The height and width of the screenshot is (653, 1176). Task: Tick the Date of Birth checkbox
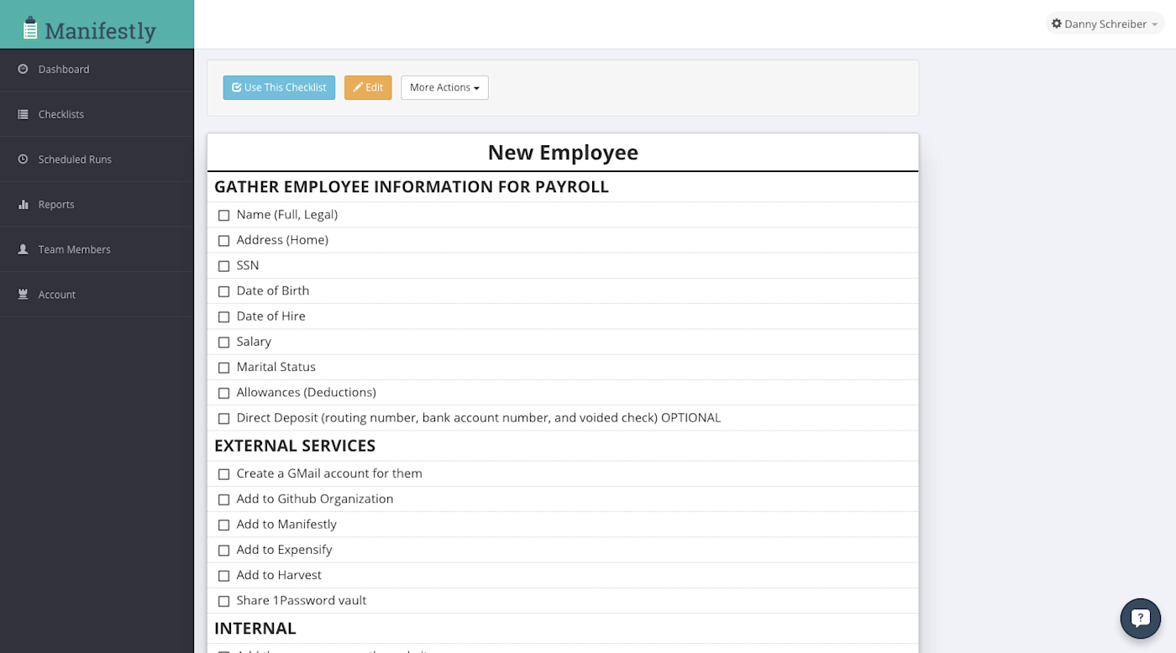[223, 291]
